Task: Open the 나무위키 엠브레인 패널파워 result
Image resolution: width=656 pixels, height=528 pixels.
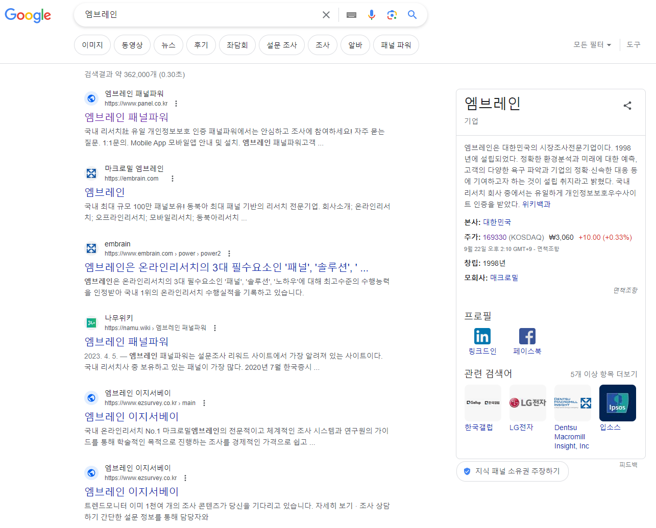Action: (x=127, y=342)
